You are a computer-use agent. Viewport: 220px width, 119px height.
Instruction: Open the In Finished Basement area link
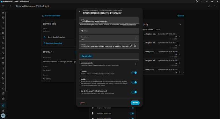(x=51, y=16)
